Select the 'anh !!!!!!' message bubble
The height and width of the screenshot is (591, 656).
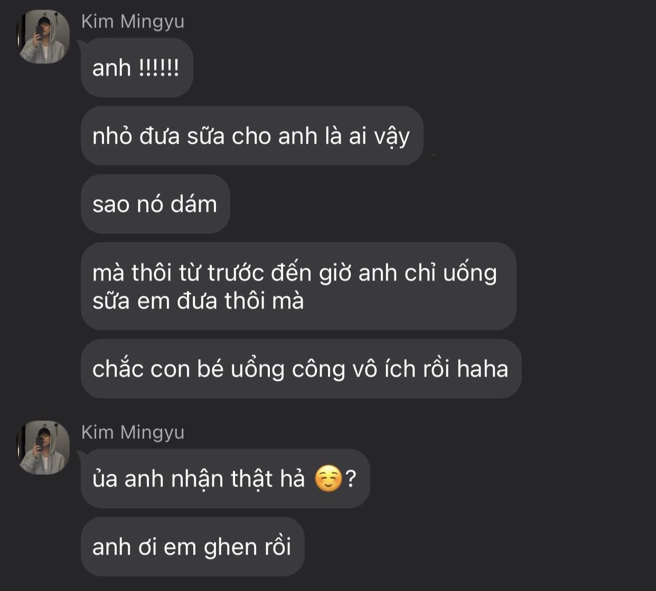coord(137,68)
